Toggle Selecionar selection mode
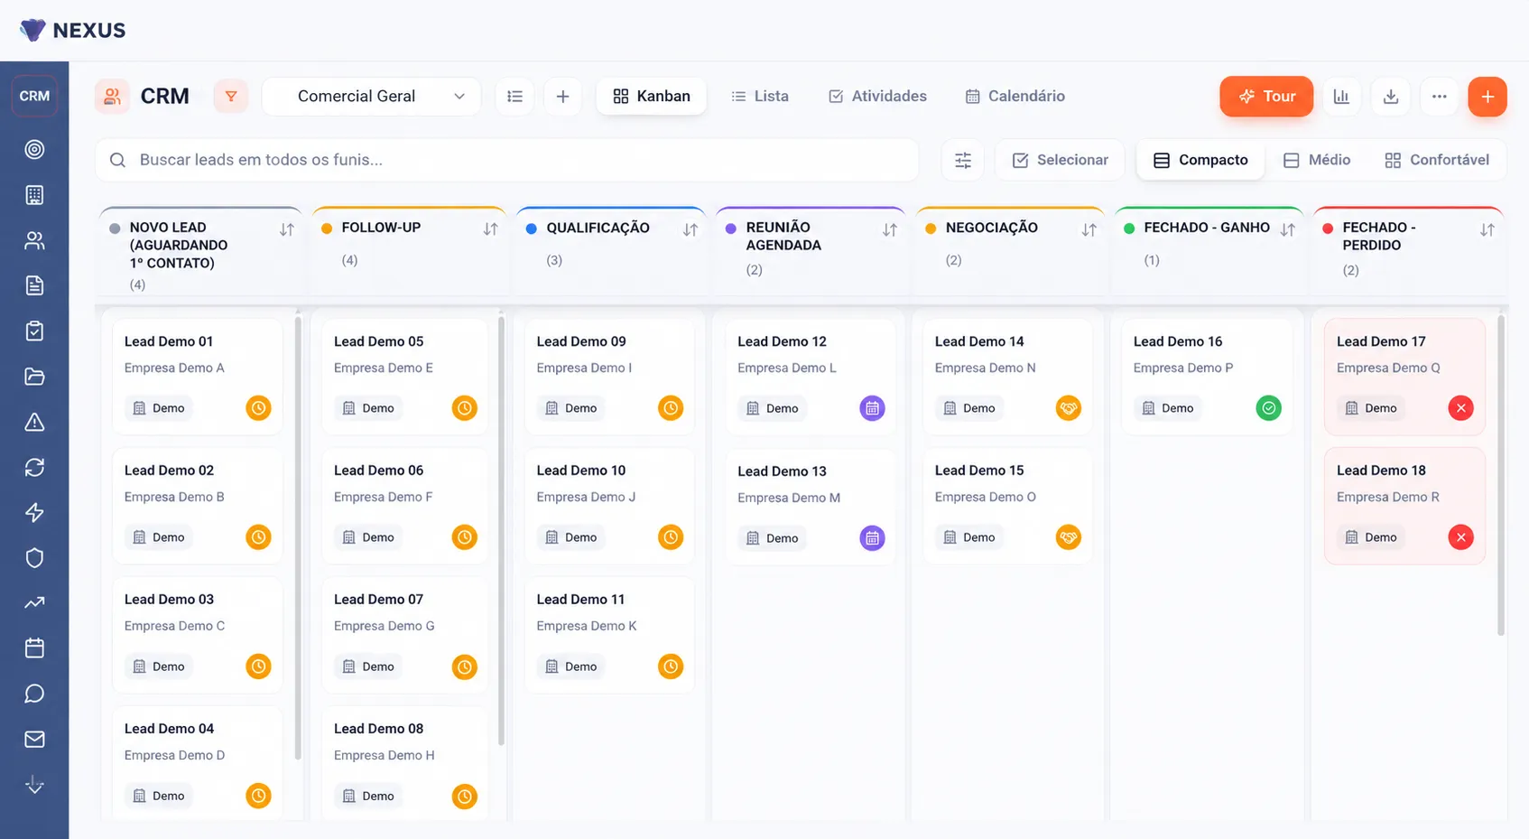 pyautogui.click(x=1060, y=160)
